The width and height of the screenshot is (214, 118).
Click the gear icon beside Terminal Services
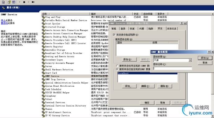tap(43, 102)
